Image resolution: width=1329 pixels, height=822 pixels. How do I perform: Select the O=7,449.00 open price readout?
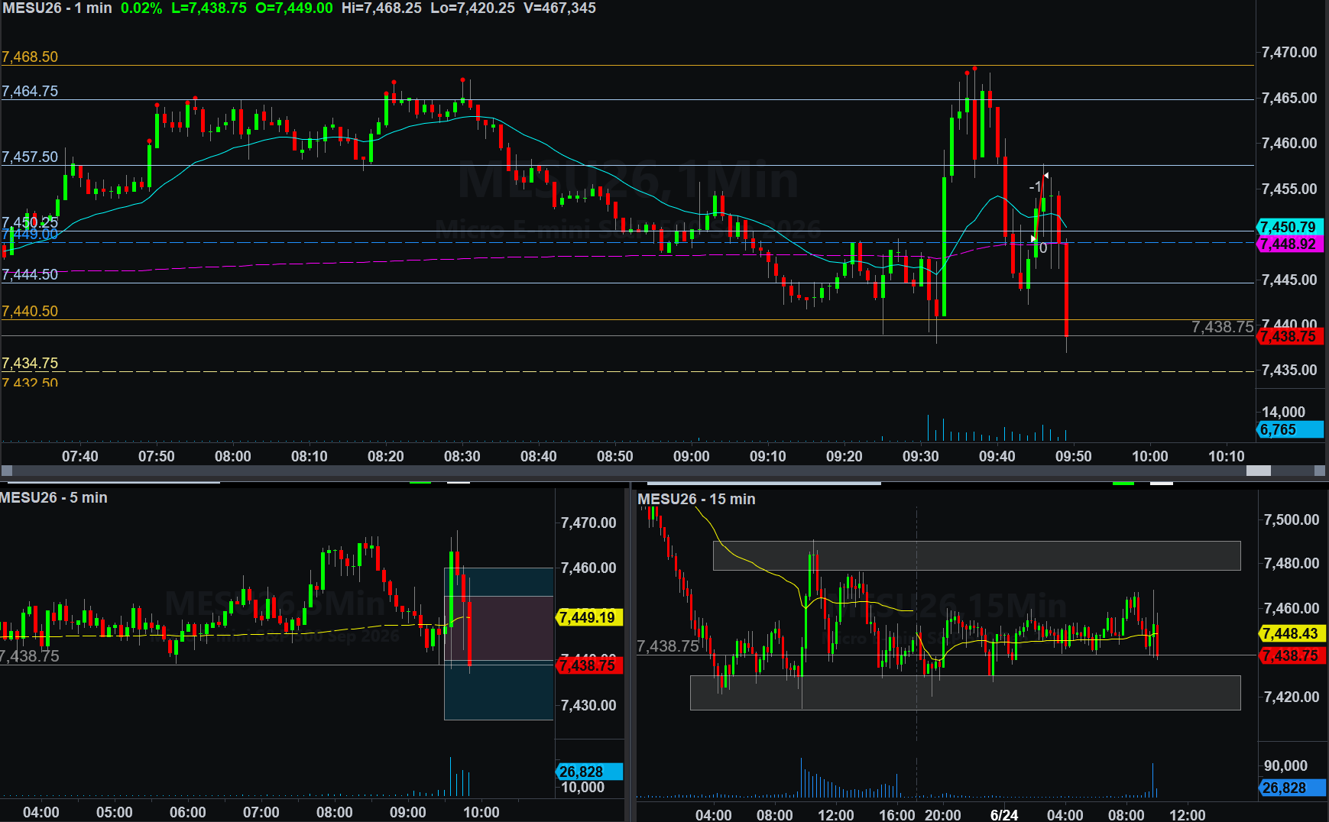coord(294,8)
